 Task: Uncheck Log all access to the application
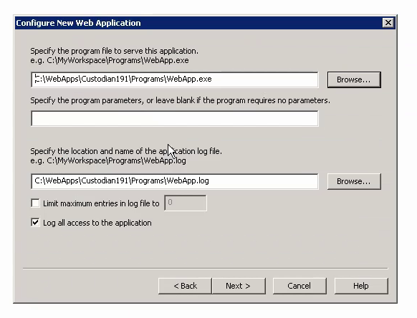pos(35,222)
